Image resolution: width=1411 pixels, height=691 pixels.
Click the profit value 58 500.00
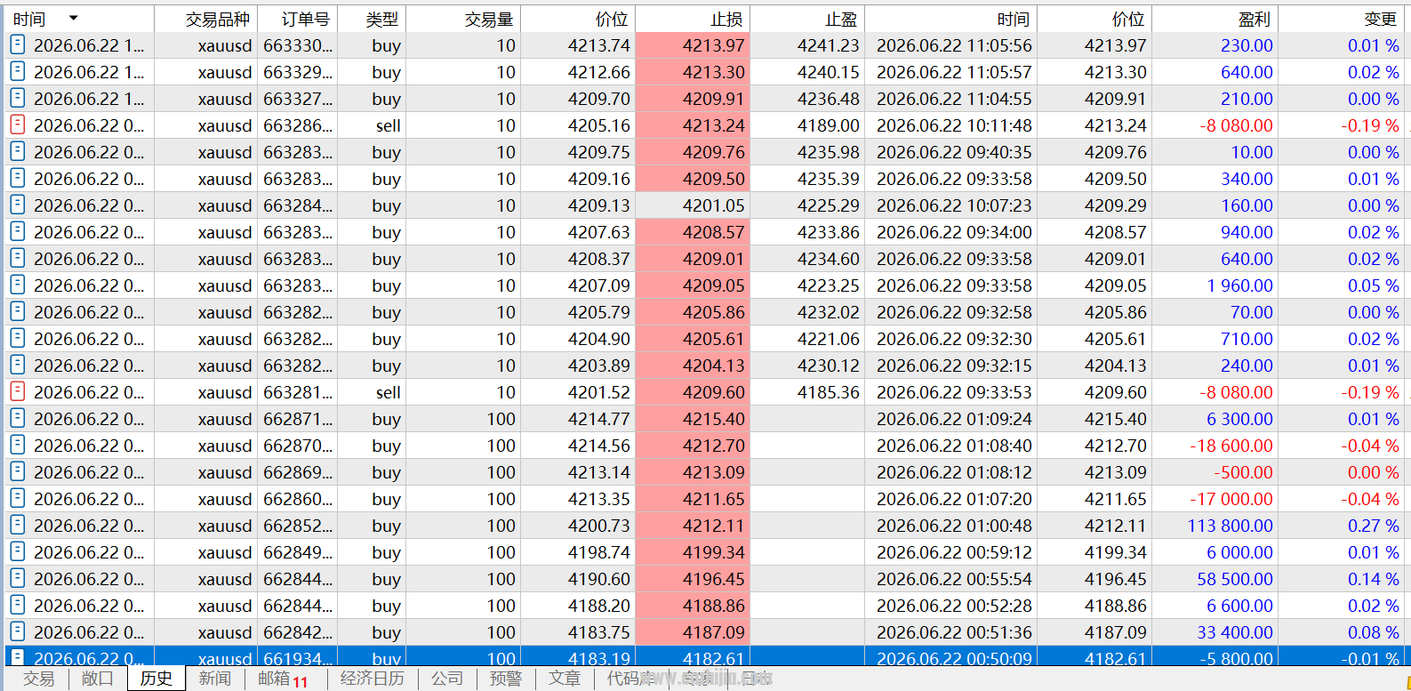click(1235, 579)
